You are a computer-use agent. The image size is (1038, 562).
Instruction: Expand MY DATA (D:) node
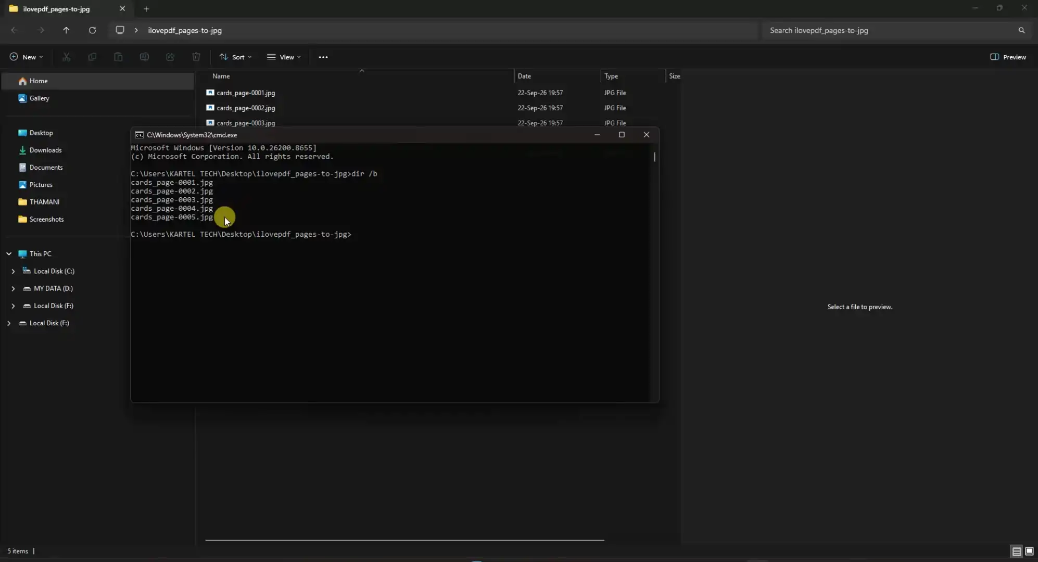coord(13,288)
